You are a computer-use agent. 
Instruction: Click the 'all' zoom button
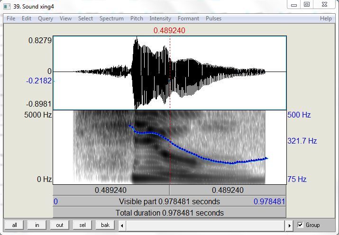[14, 225]
